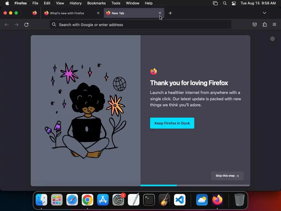Open Launchpad from the Dock
Screen dimensions: 281x211
pyautogui.click(x=57, y=199)
